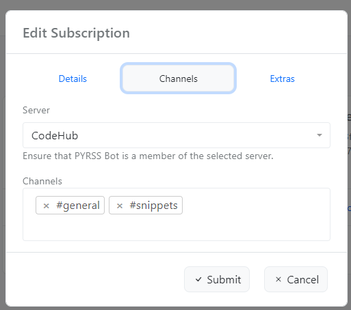351x310 pixels.
Task: Click the #snippets tag label
Action: [153, 206]
